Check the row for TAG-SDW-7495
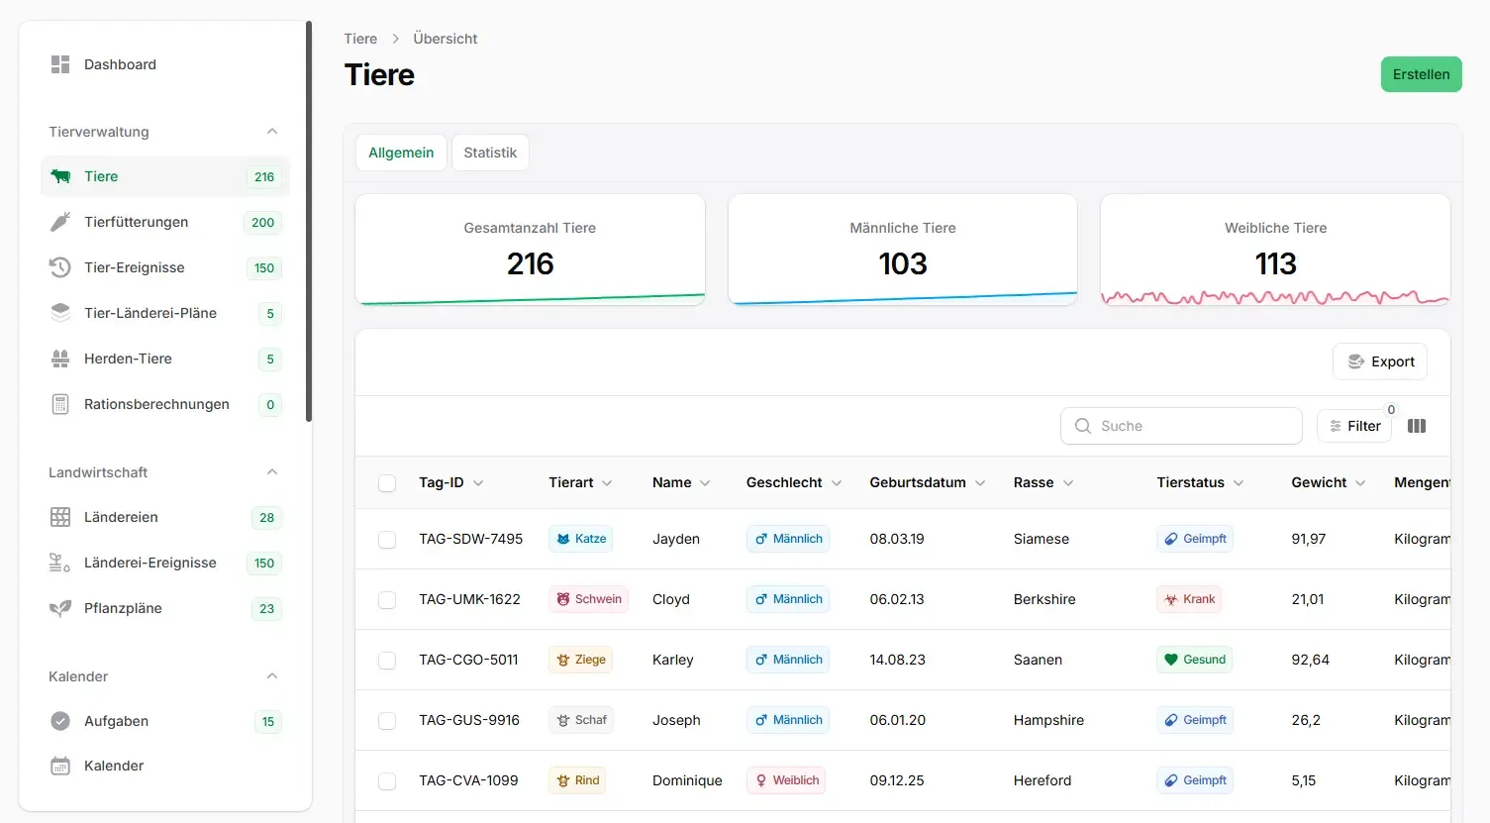The height and width of the screenshot is (823, 1490). (x=387, y=540)
